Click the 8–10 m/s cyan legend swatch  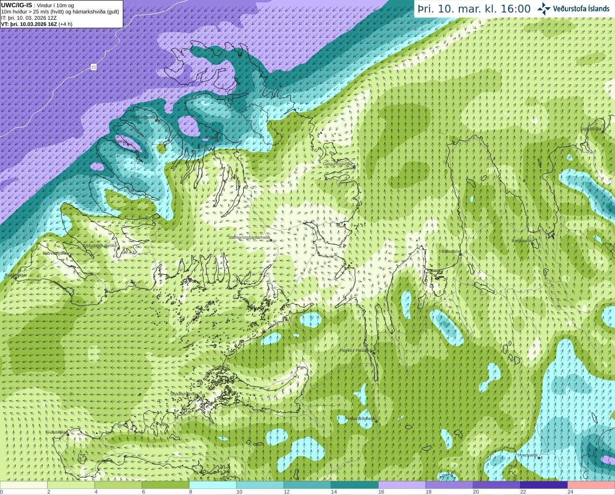coord(213,485)
